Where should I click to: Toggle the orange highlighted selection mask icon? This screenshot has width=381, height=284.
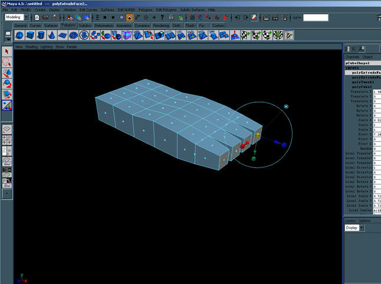130,18
